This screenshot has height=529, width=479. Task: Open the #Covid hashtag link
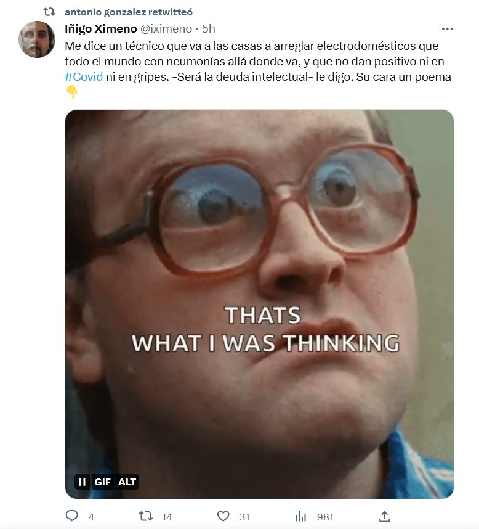(84, 77)
